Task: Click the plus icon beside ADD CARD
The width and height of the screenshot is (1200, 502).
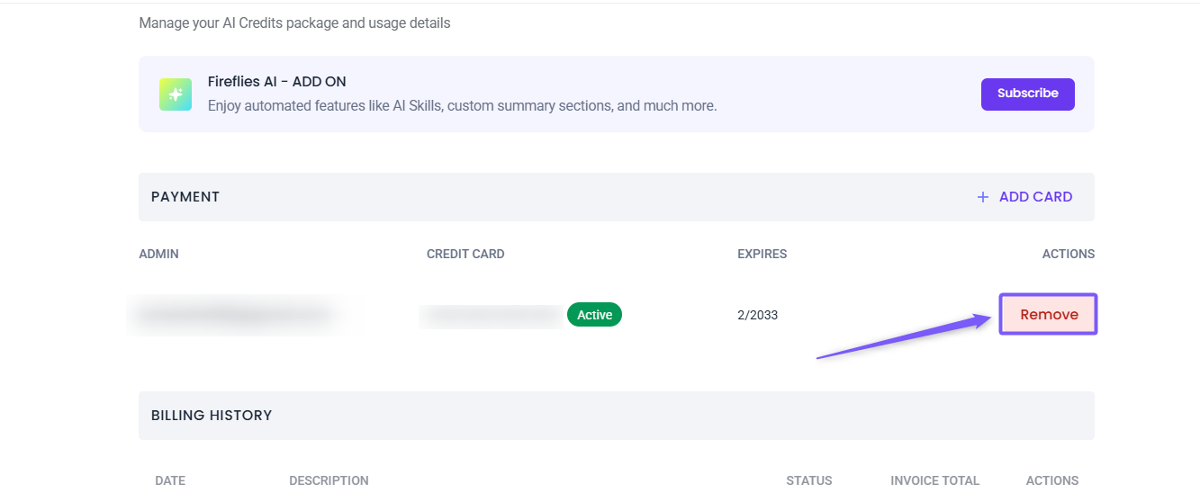Action: [x=982, y=197]
